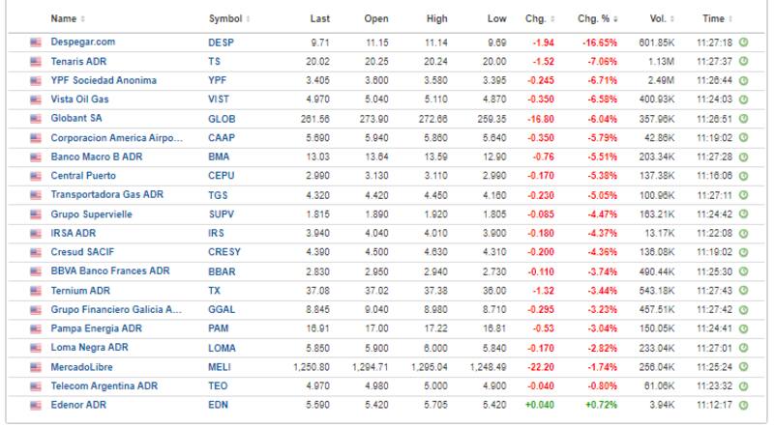Click the flag icon beside YPF Sociedad Anonima
This screenshot has height=427, width=774.
tap(37, 79)
